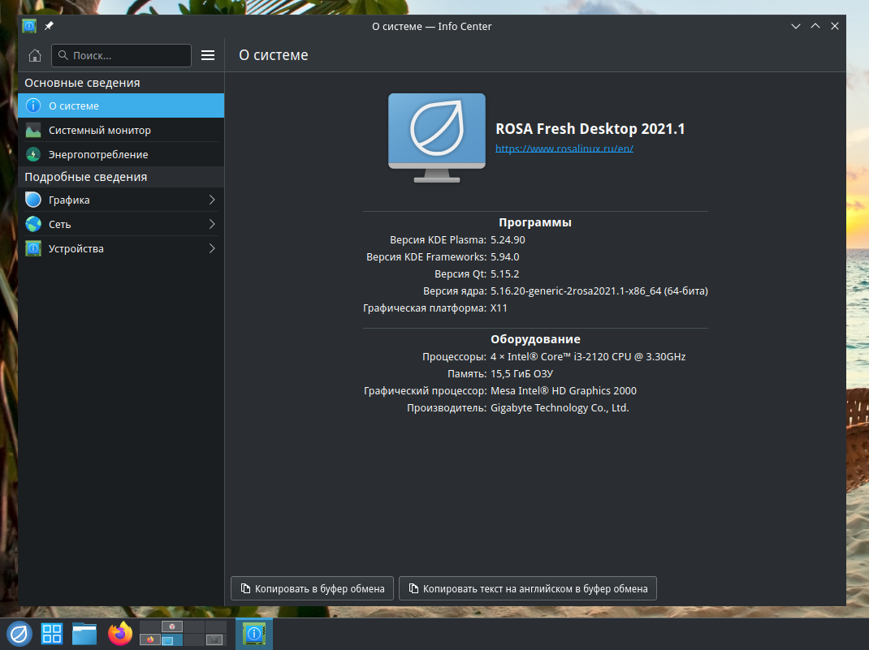Switch to the first virtual desktop in pager
Viewport: 869px width, 650px height.
(x=150, y=627)
